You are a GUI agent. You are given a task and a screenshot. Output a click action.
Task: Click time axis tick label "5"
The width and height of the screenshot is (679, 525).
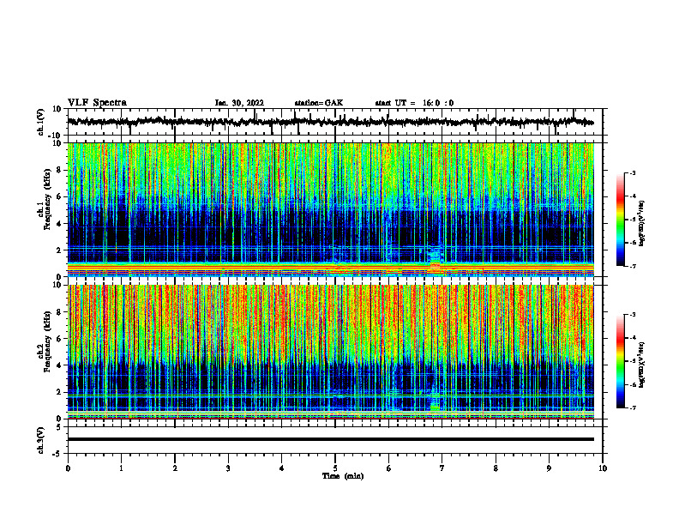click(335, 468)
